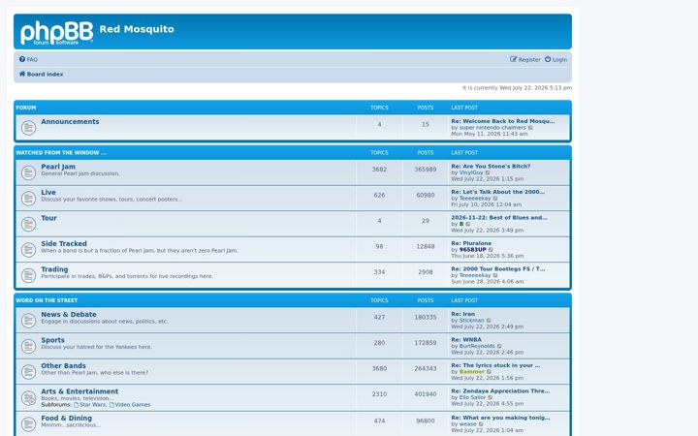The width and height of the screenshot is (698, 436).
Task: View profile of wease
Action: 467,424
